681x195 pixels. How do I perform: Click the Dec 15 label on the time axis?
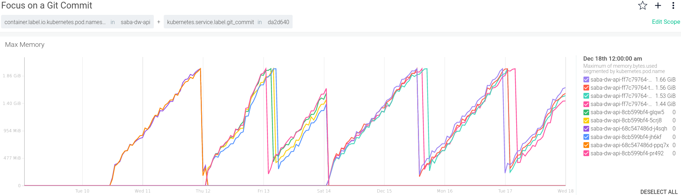(384, 191)
